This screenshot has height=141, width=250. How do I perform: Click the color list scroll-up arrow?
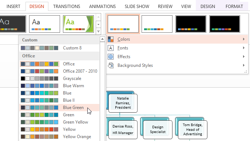point(102,39)
